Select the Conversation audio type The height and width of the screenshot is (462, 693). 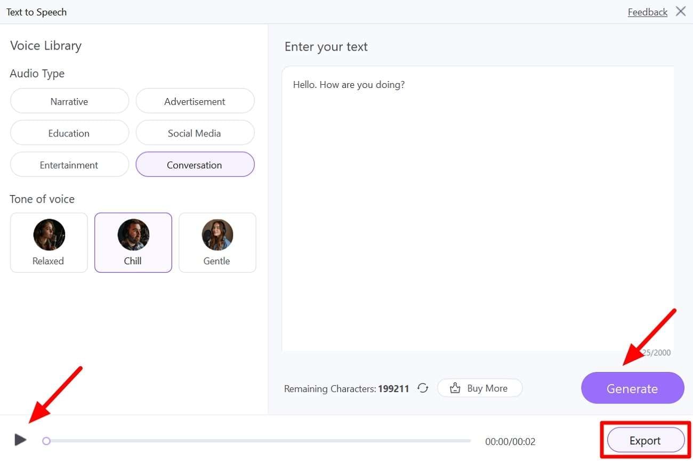195,165
